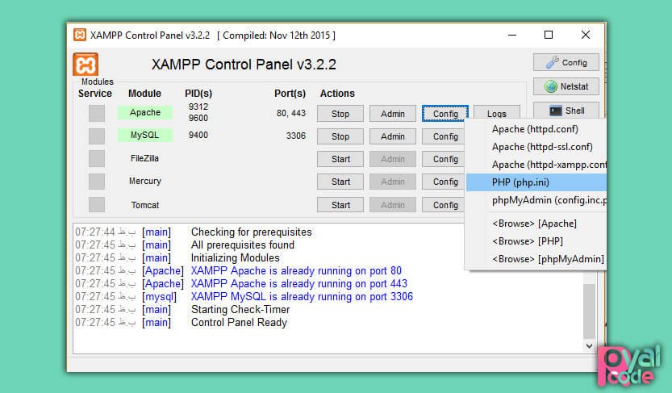Click the Mercury module label
The width and height of the screenshot is (672, 393).
click(x=145, y=181)
